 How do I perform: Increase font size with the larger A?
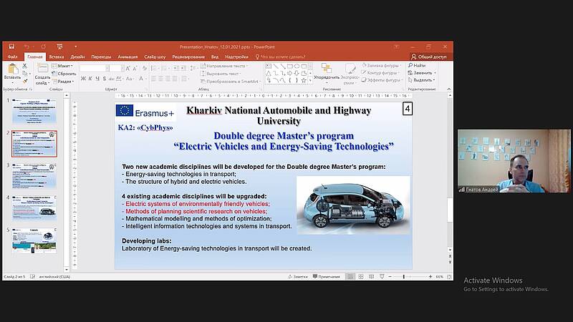click(128, 68)
